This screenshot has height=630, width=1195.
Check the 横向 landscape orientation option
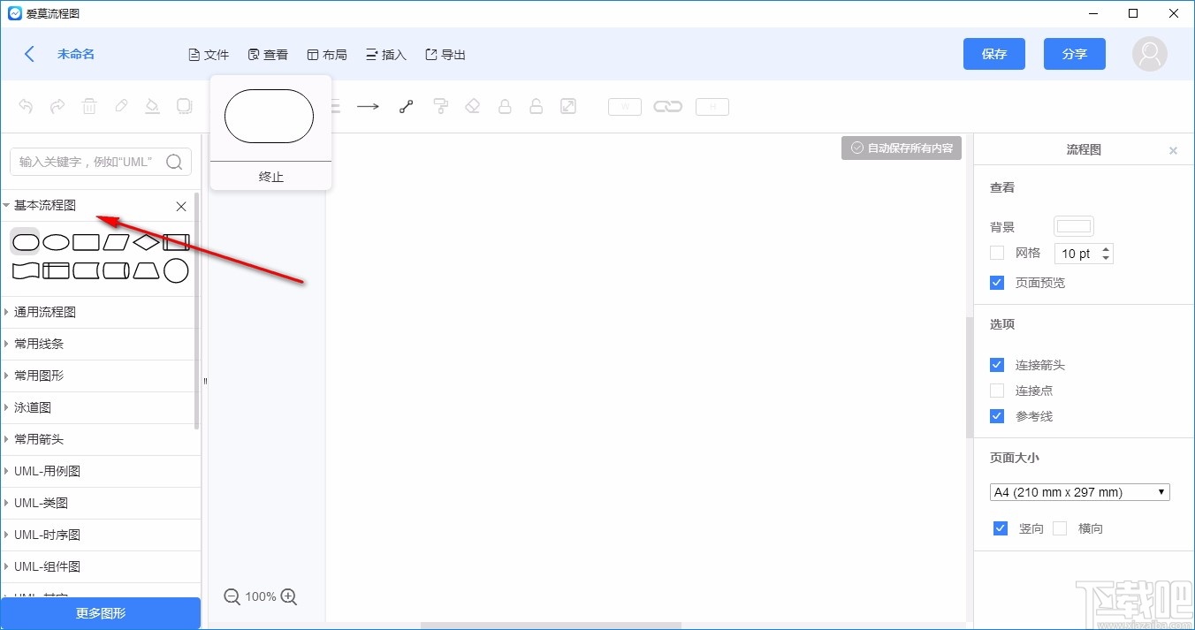1060,528
